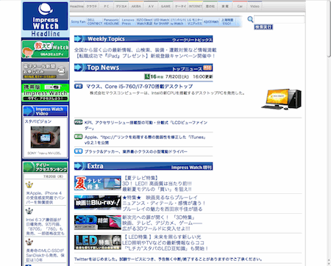Select the Car tab
This screenshot has height=266, width=331.
coord(240,6)
